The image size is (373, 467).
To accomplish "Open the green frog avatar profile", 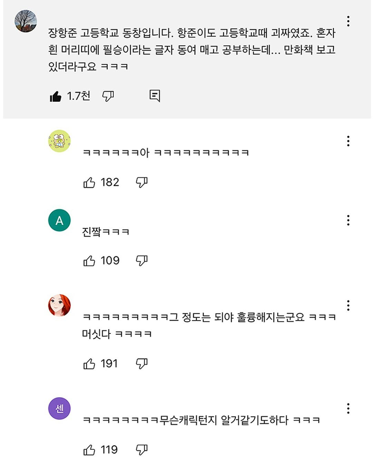I will point(59,141).
